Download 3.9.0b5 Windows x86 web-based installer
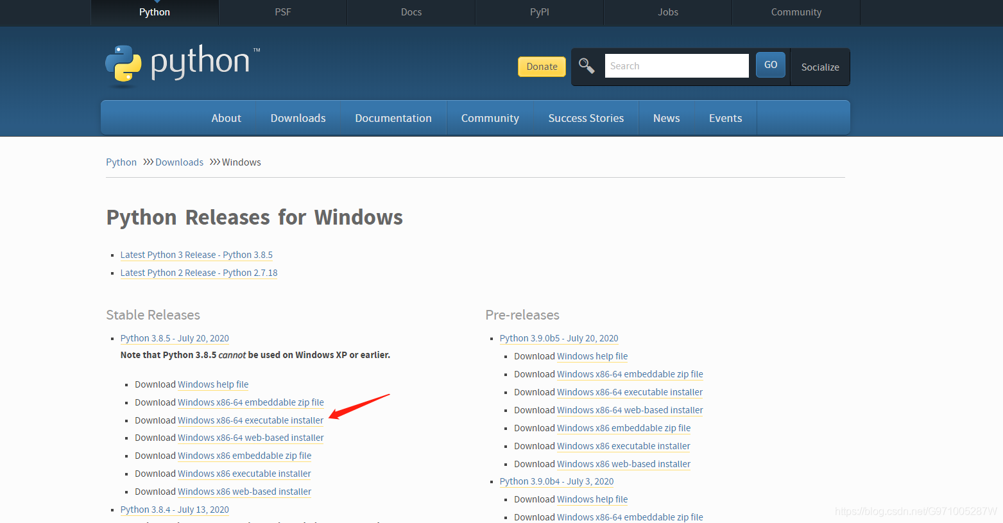Image resolution: width=1003 pixels, height=523 pixels. 624,464
